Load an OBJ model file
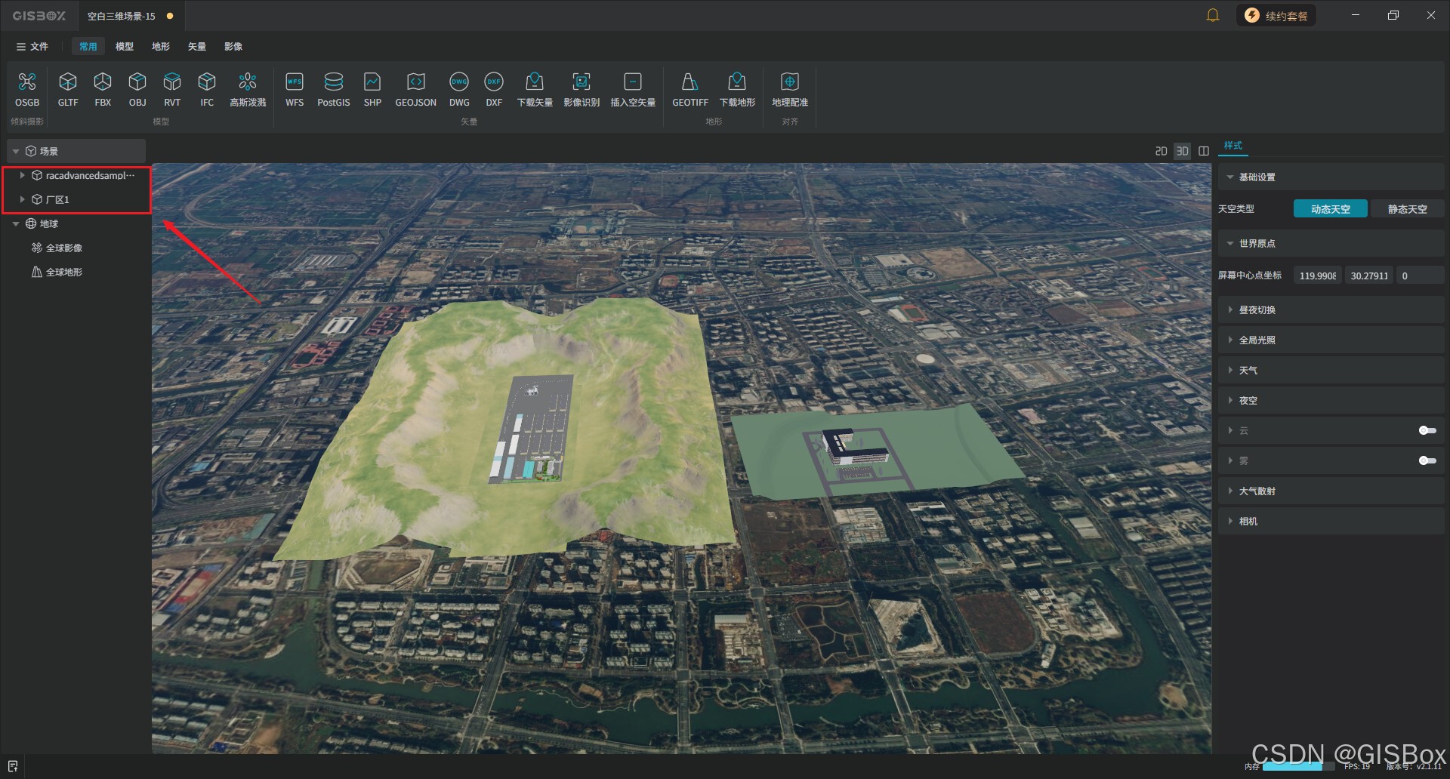 [137, 89]
